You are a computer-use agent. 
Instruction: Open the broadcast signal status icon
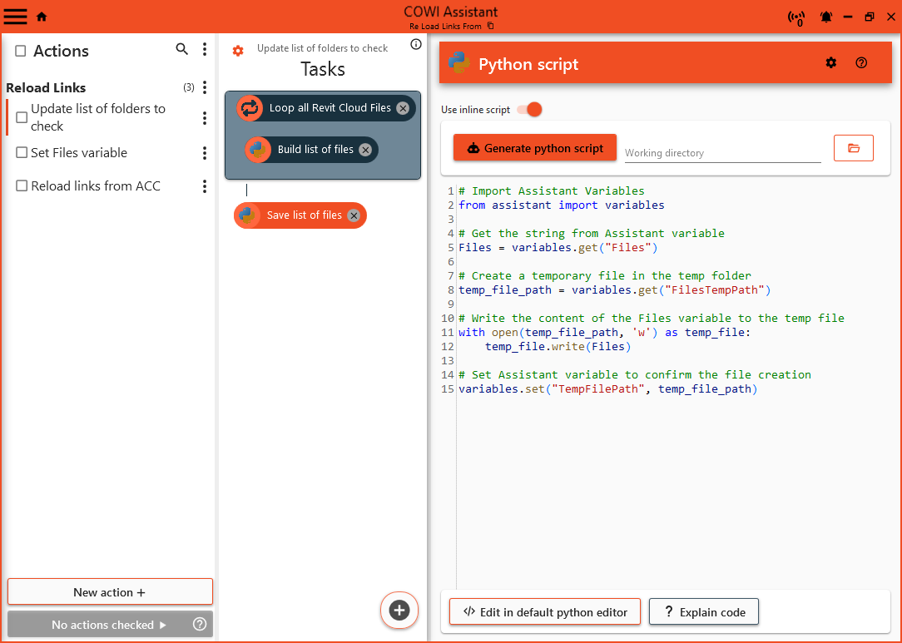pyautogui.click(x=796, y=17)
